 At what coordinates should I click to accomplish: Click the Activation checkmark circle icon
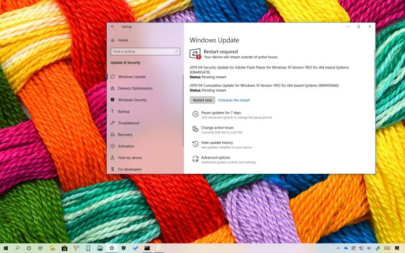[x=113, y=146]
